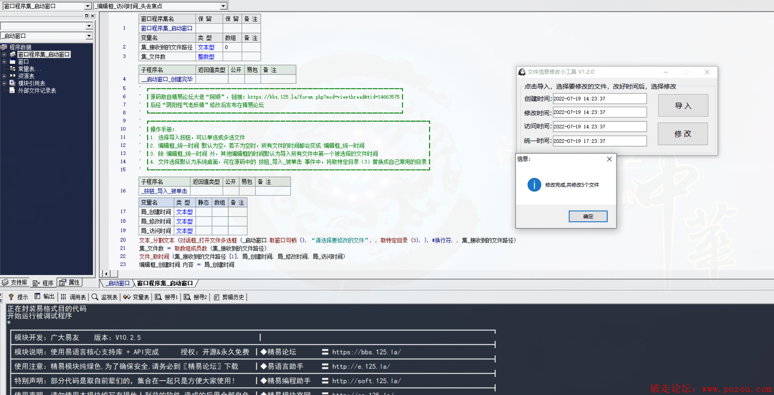
Task: Click the 导入 button
Action: pos(683,105)
